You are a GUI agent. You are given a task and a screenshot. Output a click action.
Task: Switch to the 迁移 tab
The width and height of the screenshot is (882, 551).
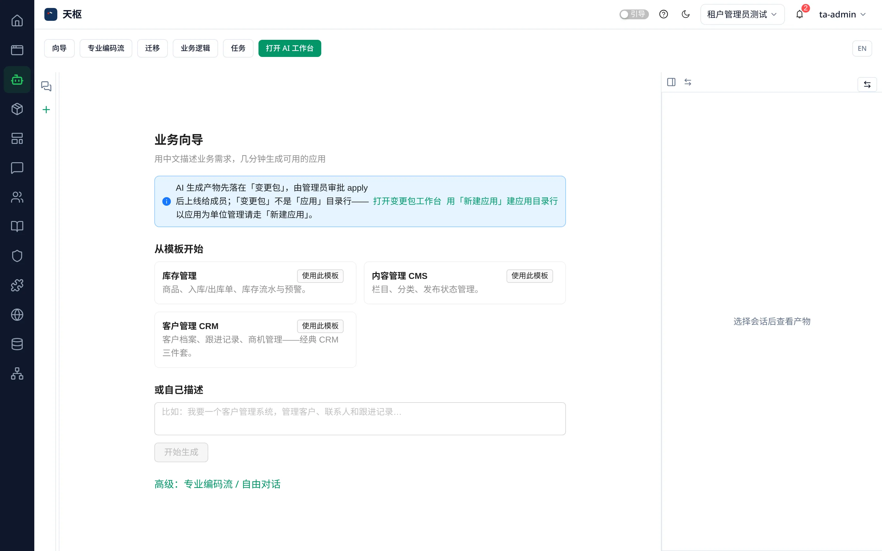(152, 48)
